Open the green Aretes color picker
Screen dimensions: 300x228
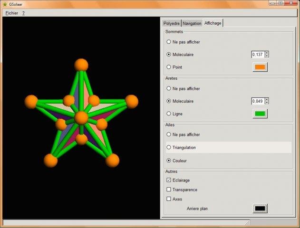[x=260, y=114]
